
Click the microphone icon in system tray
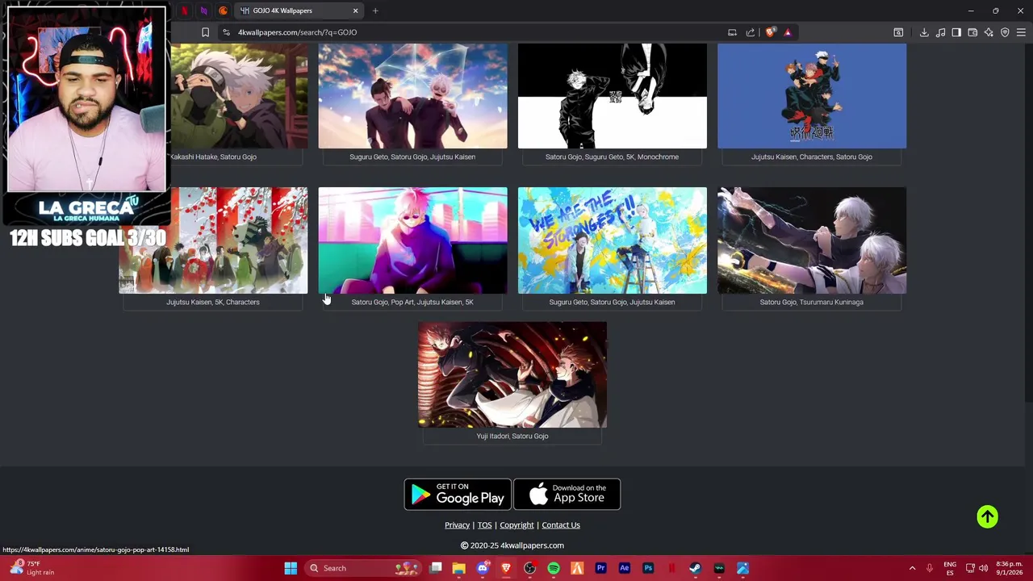[930, 568]
